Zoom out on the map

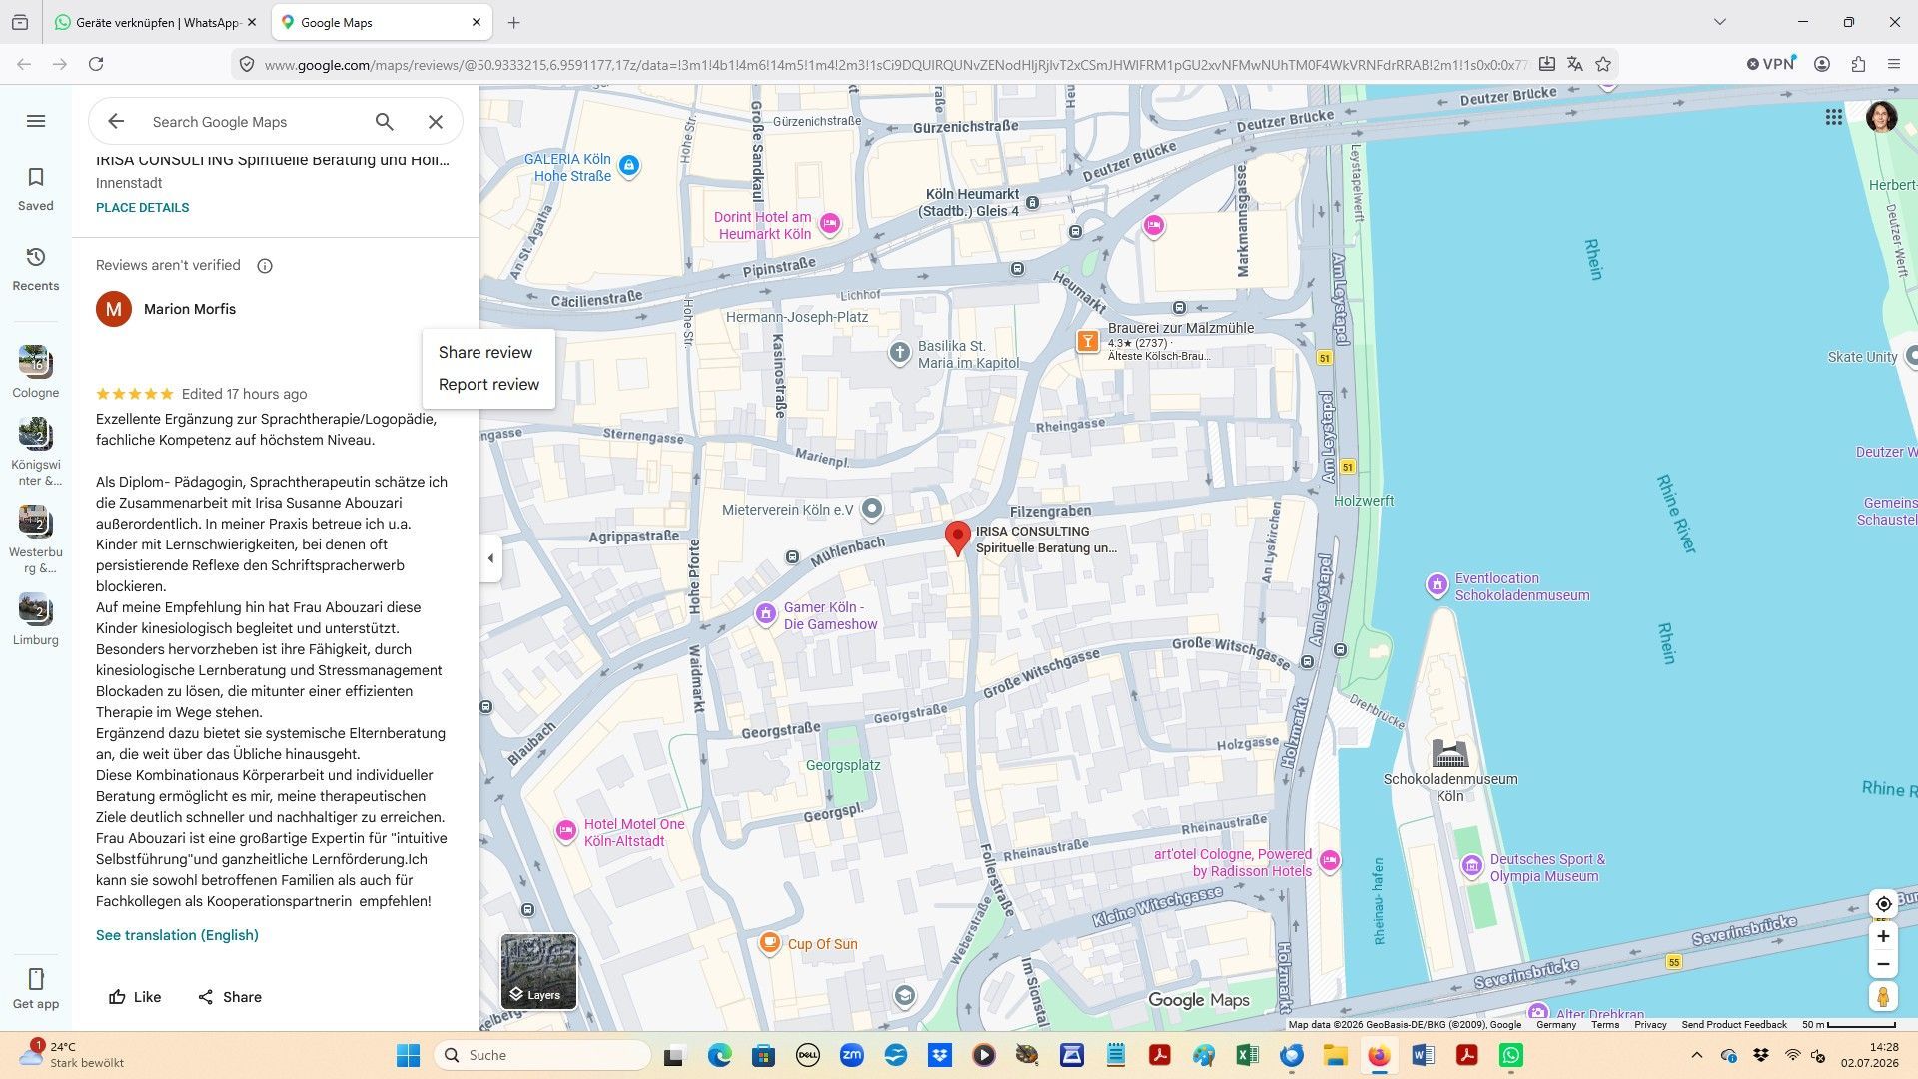pyautogui.click(x=1883, y=965)
